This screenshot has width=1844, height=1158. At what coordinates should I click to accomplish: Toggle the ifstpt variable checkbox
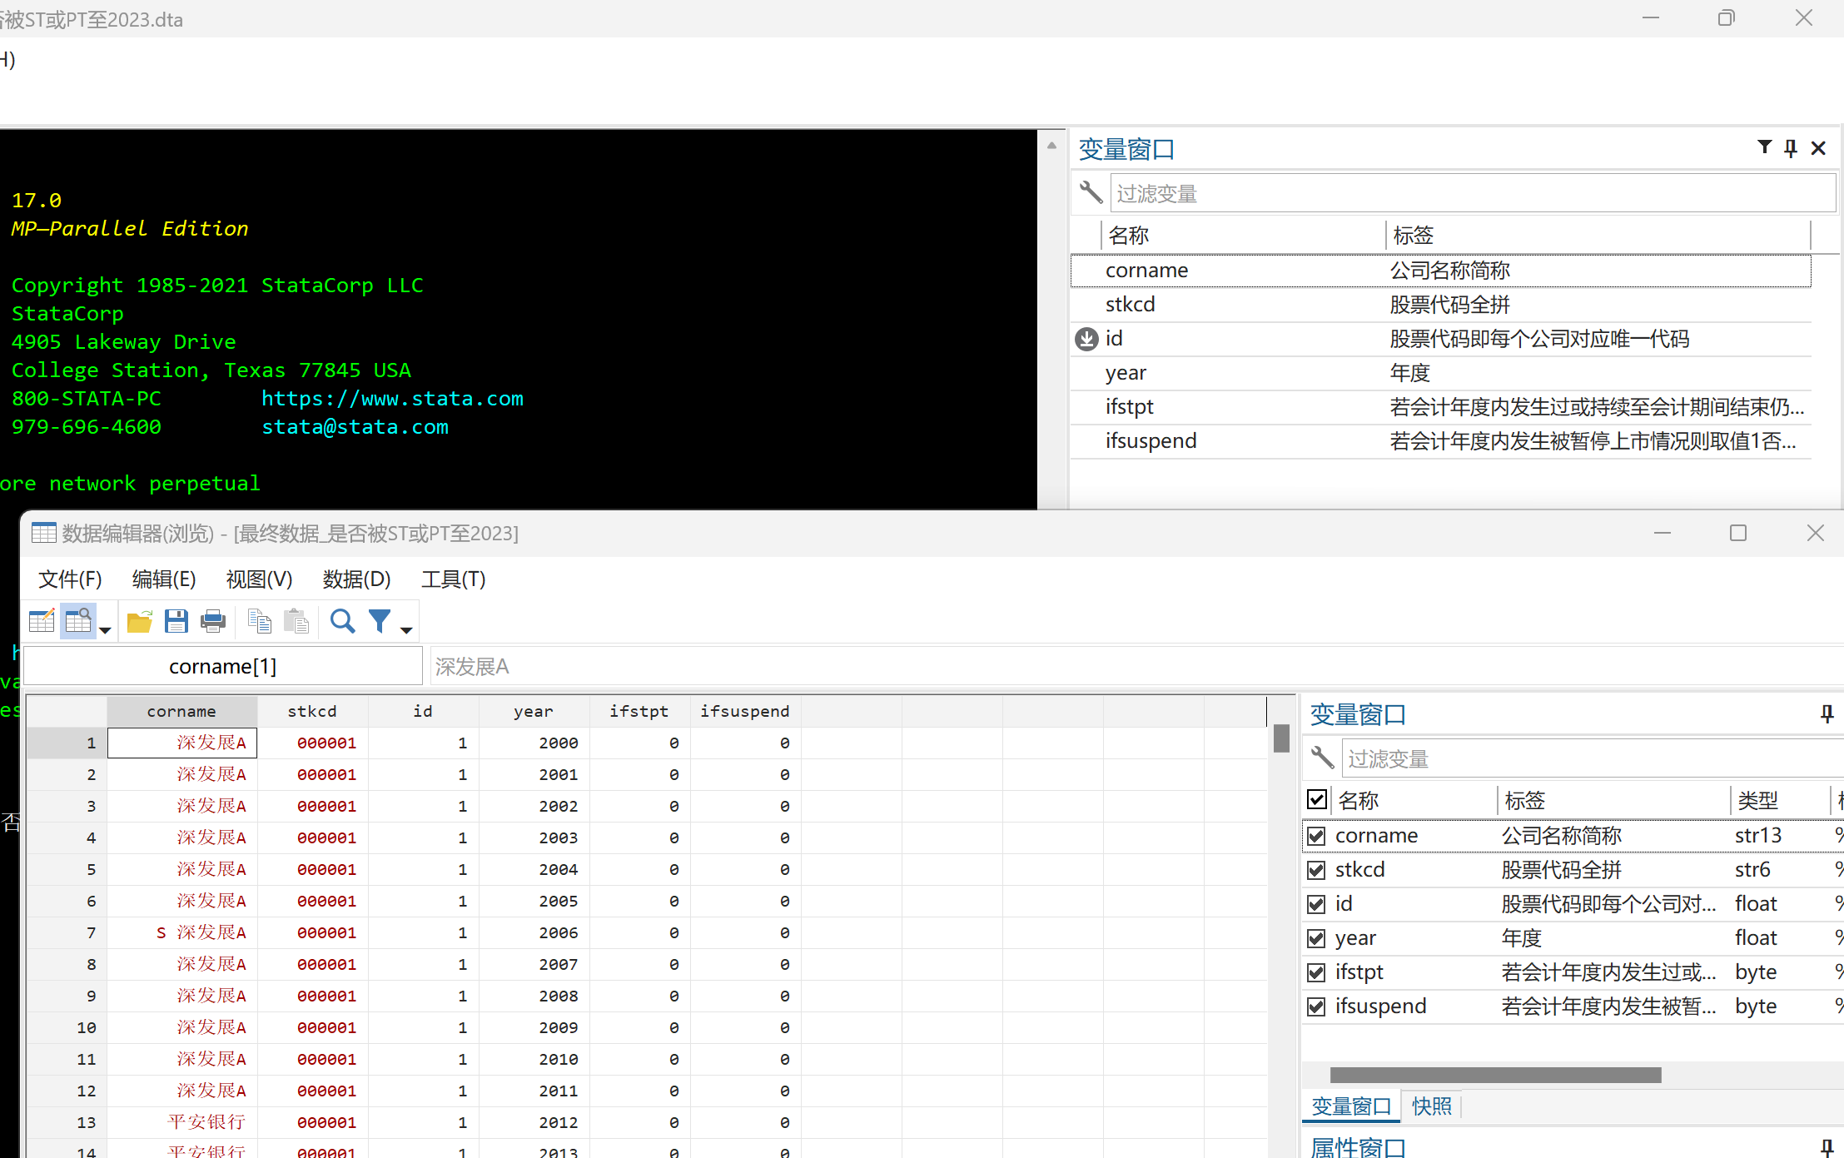tap(1316, 972)
